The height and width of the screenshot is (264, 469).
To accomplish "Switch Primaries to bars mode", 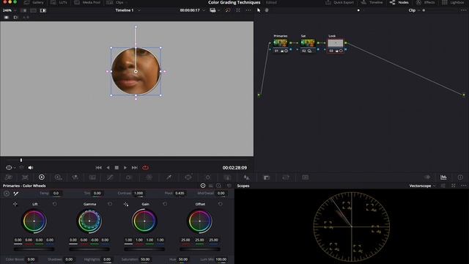I will point(210,186).
